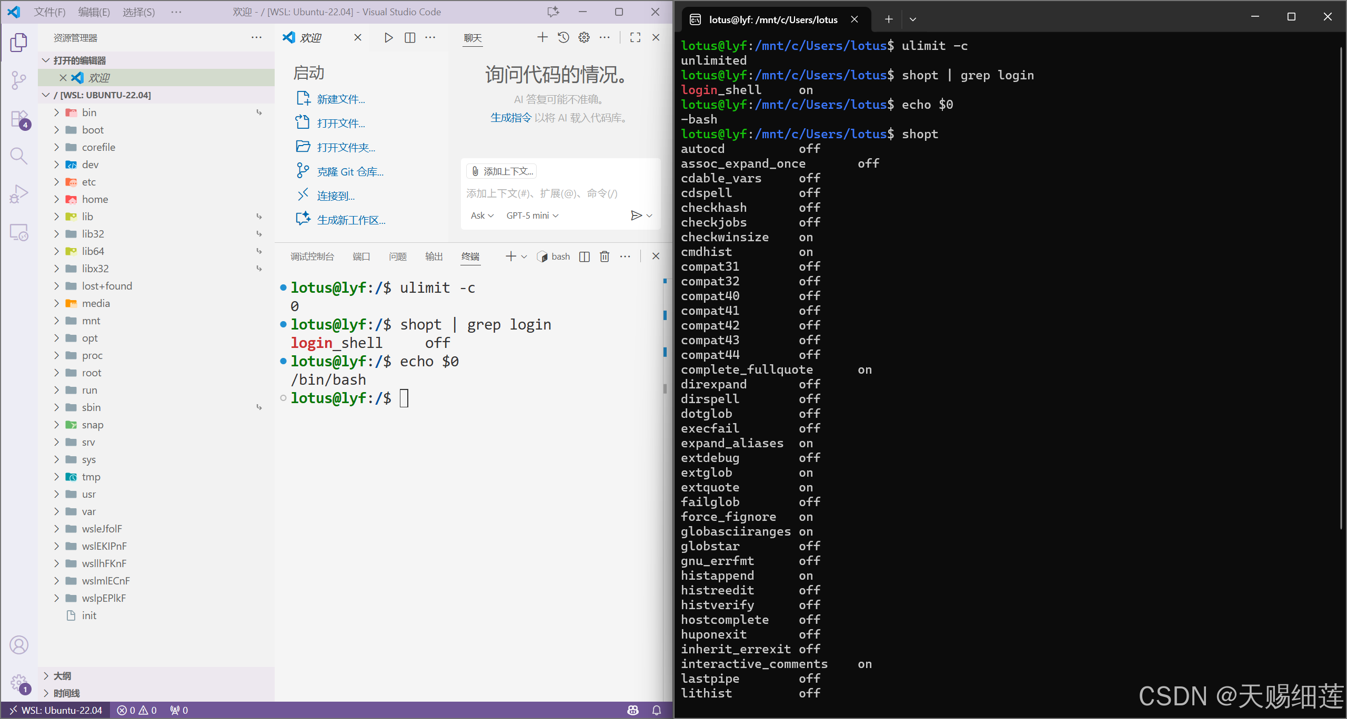Click the 添加上下文 button

point(502,171)
